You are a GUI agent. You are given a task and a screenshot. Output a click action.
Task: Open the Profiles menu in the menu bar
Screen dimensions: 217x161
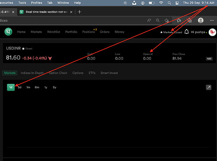tap(36, 3)
